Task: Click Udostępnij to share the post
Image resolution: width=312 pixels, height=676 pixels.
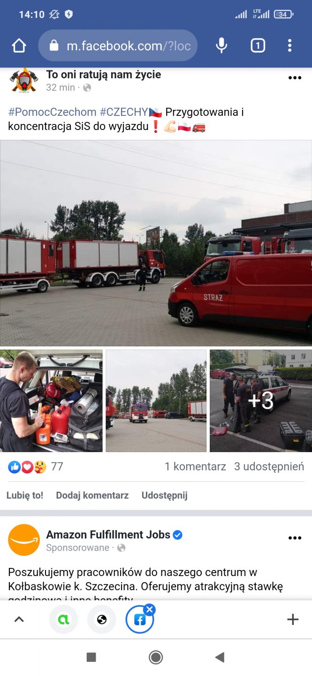Action: tap(165, 495)
